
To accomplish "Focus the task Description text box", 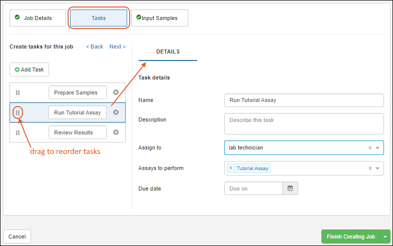I will click(x=304, y=123).
